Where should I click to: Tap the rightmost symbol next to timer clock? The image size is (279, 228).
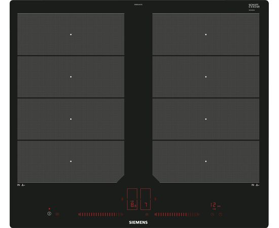221,214
